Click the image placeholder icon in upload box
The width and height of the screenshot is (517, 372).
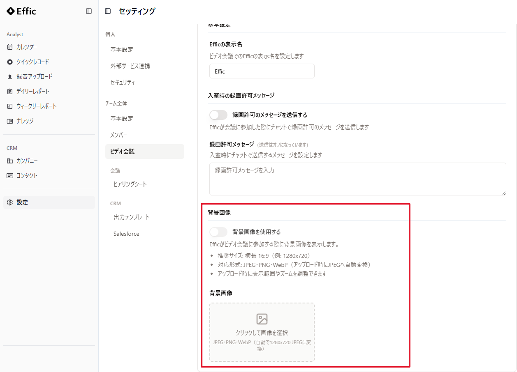pyautogui.click(x=262, y=319)
